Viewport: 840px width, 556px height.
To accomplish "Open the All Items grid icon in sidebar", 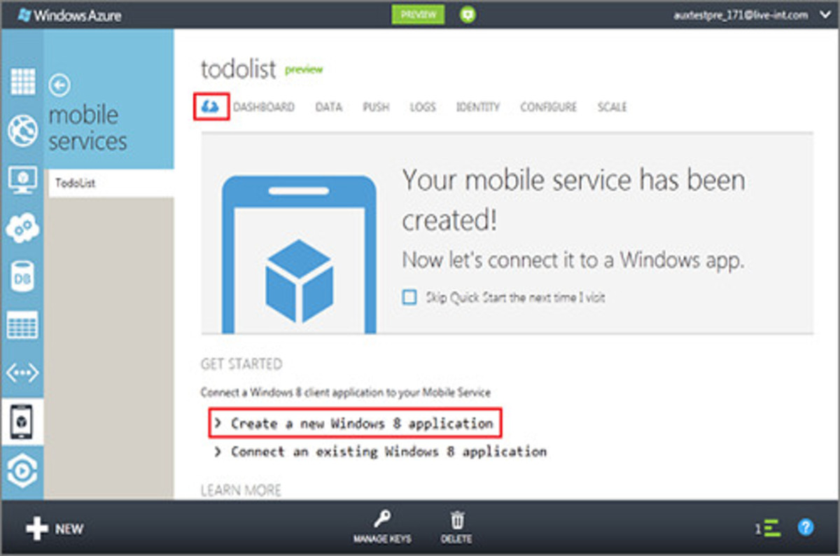I will (x=22, y=82).
